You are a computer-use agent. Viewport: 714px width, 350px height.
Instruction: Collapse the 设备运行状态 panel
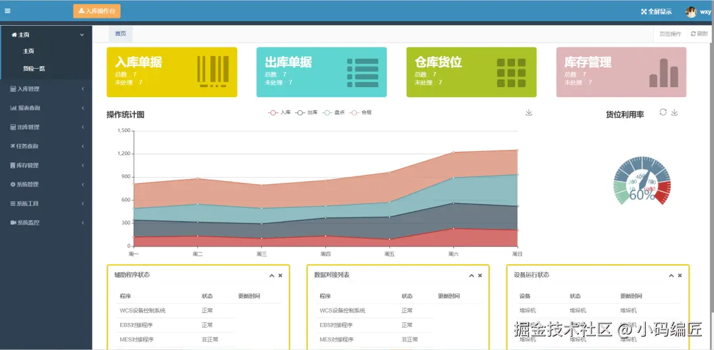pos(671,275)
